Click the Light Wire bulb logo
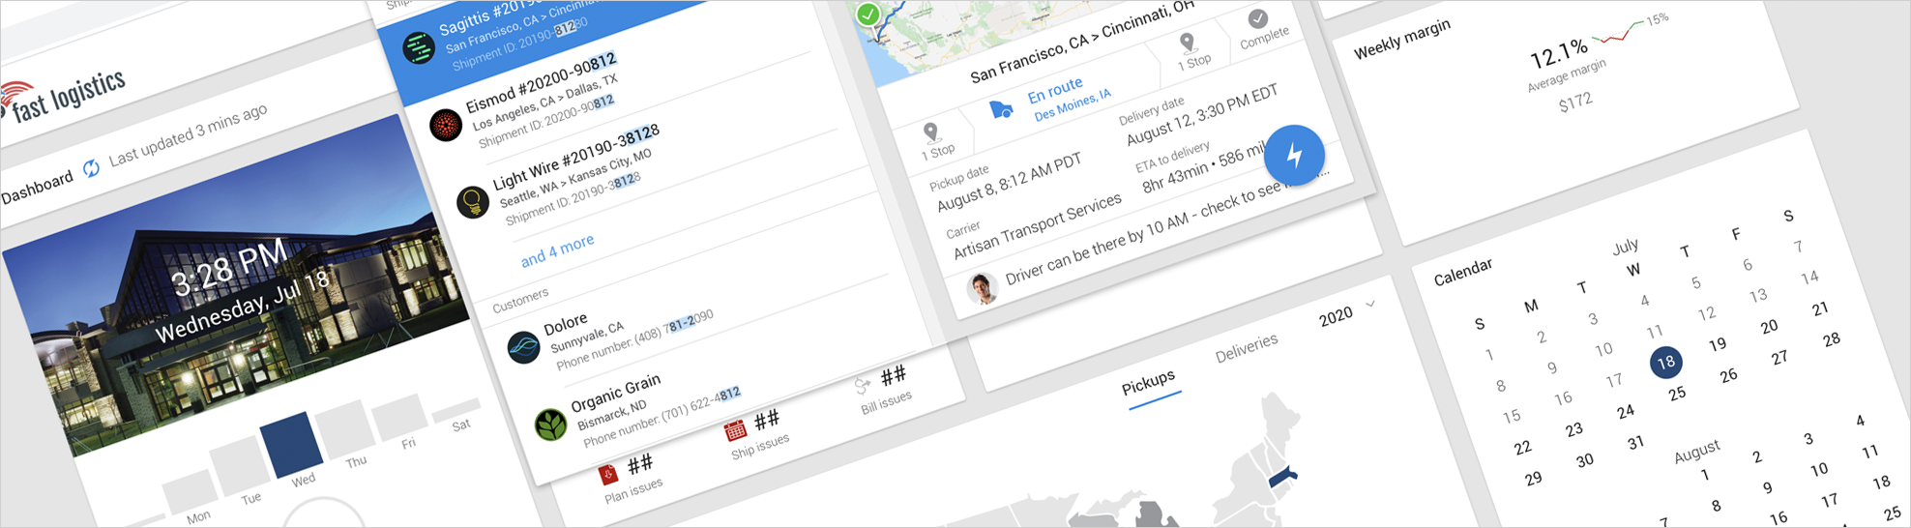 point(473,202)
